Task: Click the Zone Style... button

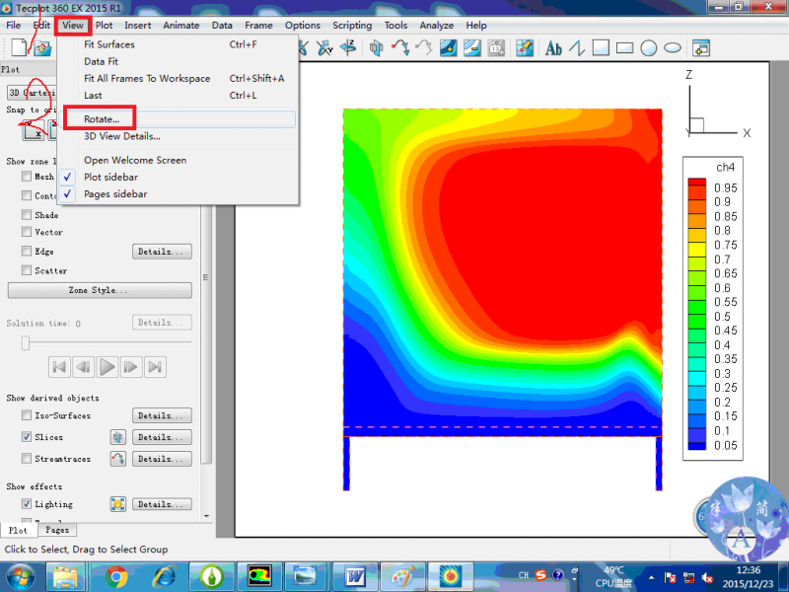Action: [100, 290]
